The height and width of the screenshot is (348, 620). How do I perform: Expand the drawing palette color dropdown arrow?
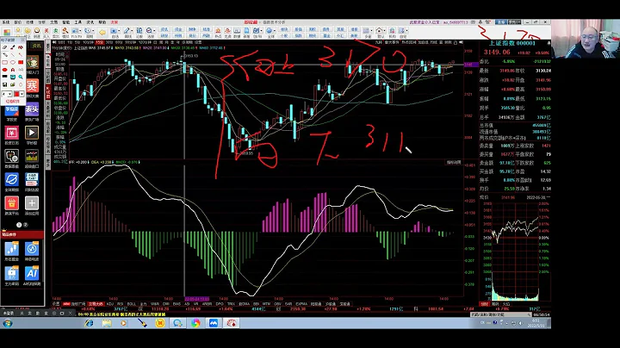tap(22, 94)
